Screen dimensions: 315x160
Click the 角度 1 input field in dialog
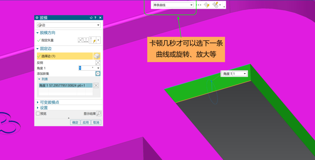tap(87, 68)
